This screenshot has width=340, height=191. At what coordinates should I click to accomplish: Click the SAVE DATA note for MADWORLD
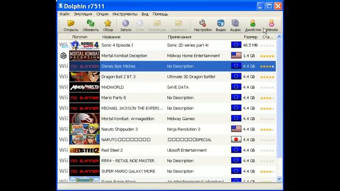pos(178,87)
